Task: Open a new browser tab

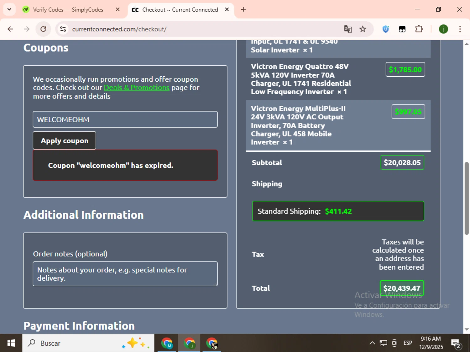Action: point(243,9)
